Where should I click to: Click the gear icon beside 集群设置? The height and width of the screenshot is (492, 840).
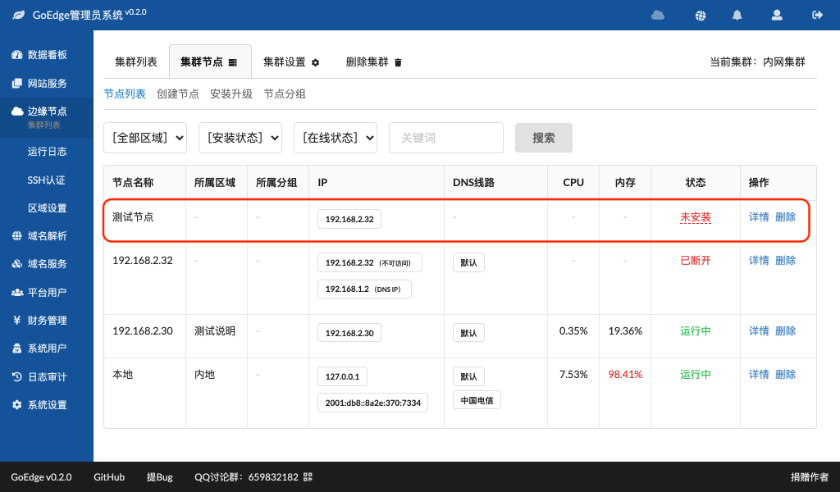[x=316, y=62]
